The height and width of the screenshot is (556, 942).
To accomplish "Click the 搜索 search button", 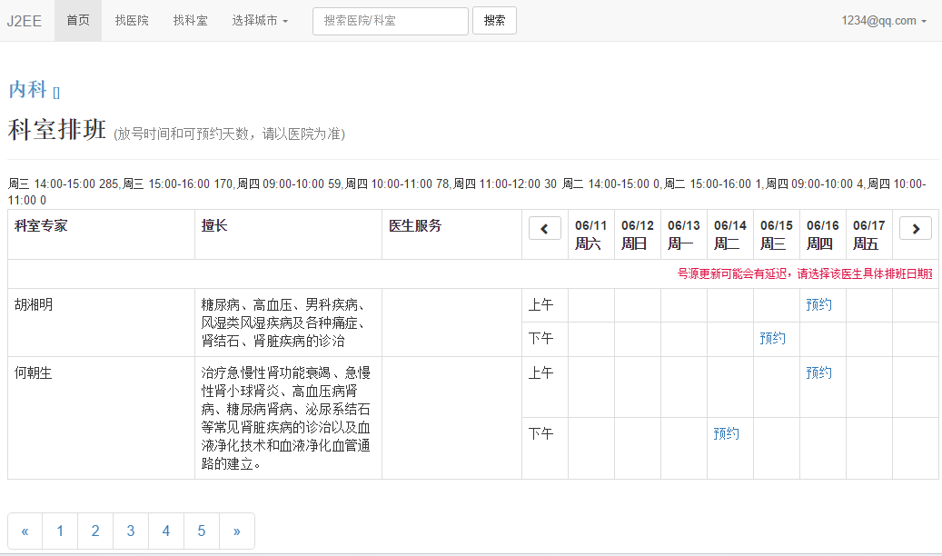I will click(494, 21).
